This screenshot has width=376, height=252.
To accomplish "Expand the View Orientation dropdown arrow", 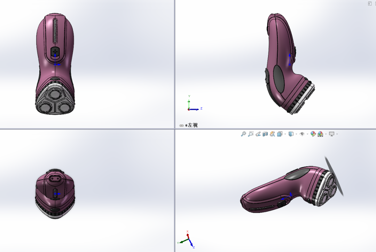I will 285,134.
